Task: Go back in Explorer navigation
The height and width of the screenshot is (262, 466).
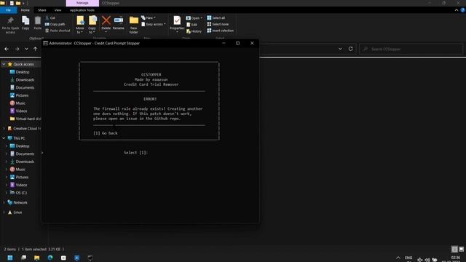Action: pos(7,49)
